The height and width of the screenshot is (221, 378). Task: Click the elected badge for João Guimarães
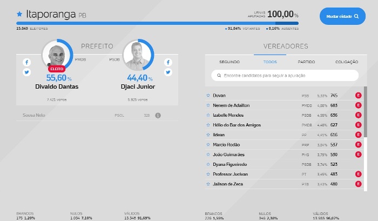pyautogui.click(x=358, y=155)
